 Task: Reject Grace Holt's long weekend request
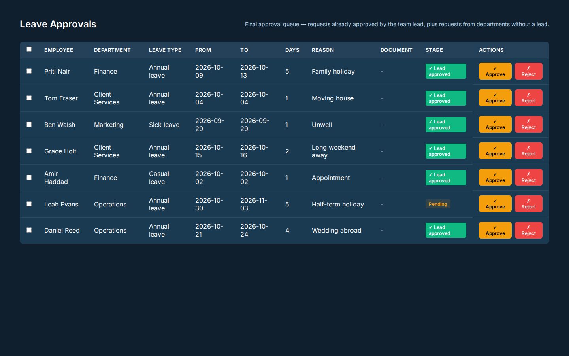pyautogui.click(x=528, y=151)
